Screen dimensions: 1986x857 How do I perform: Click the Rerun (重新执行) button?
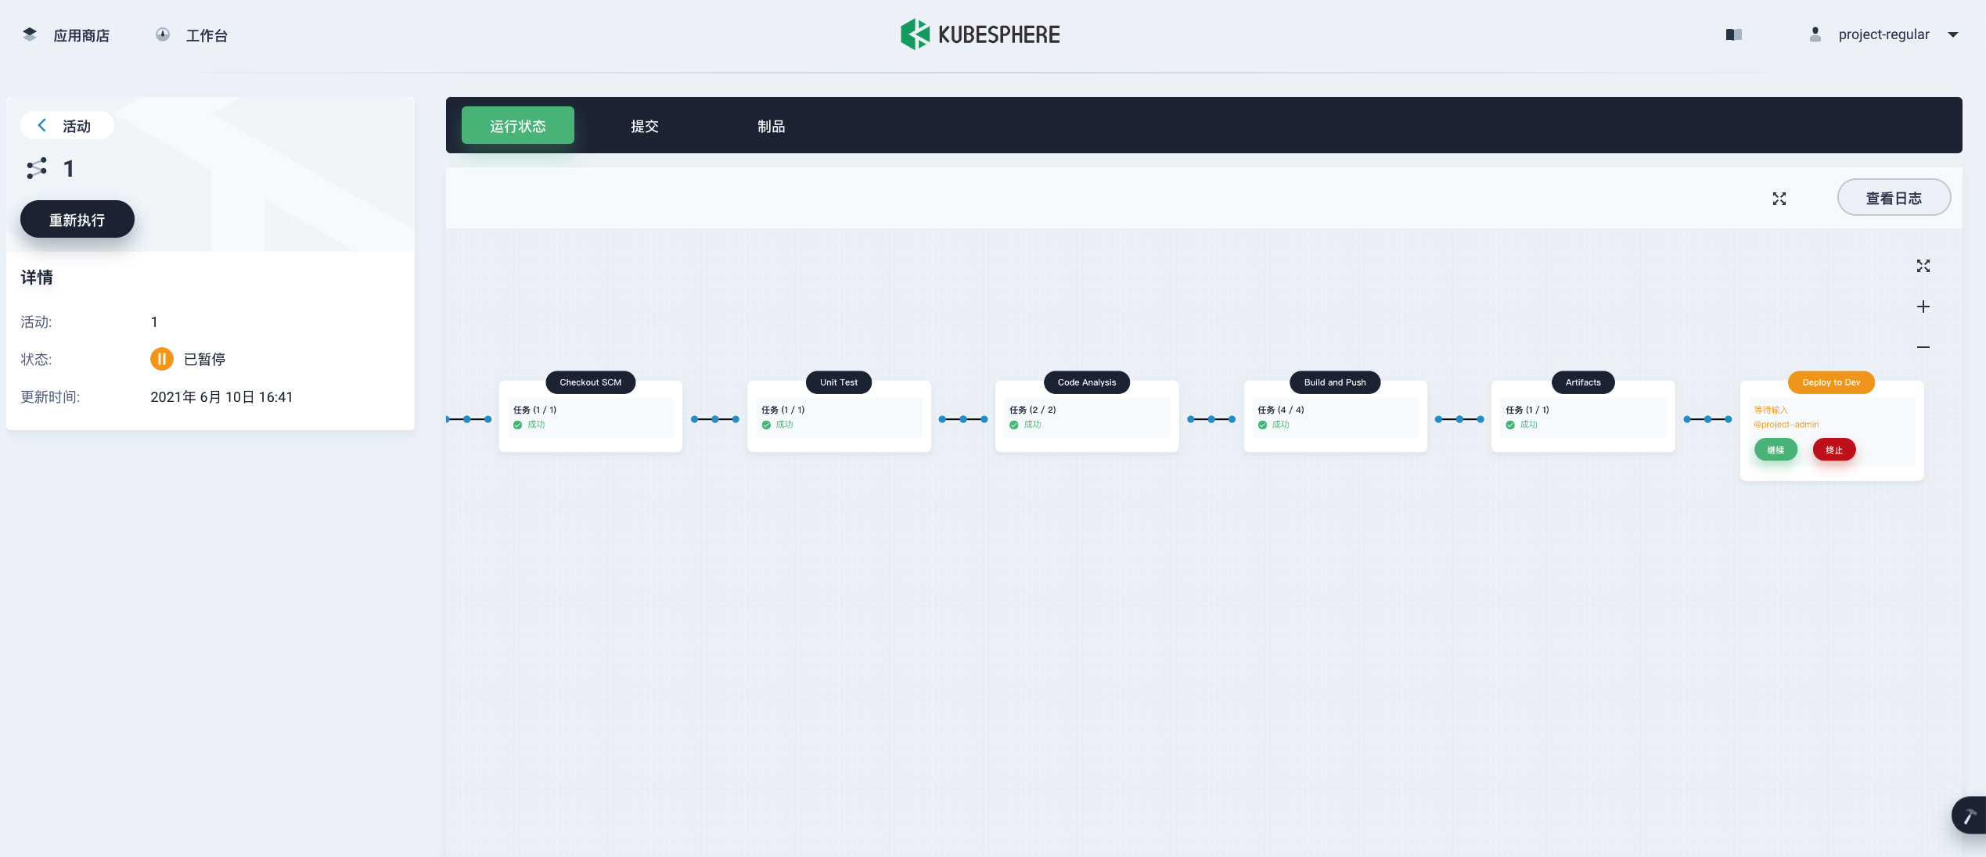[77, 220]
